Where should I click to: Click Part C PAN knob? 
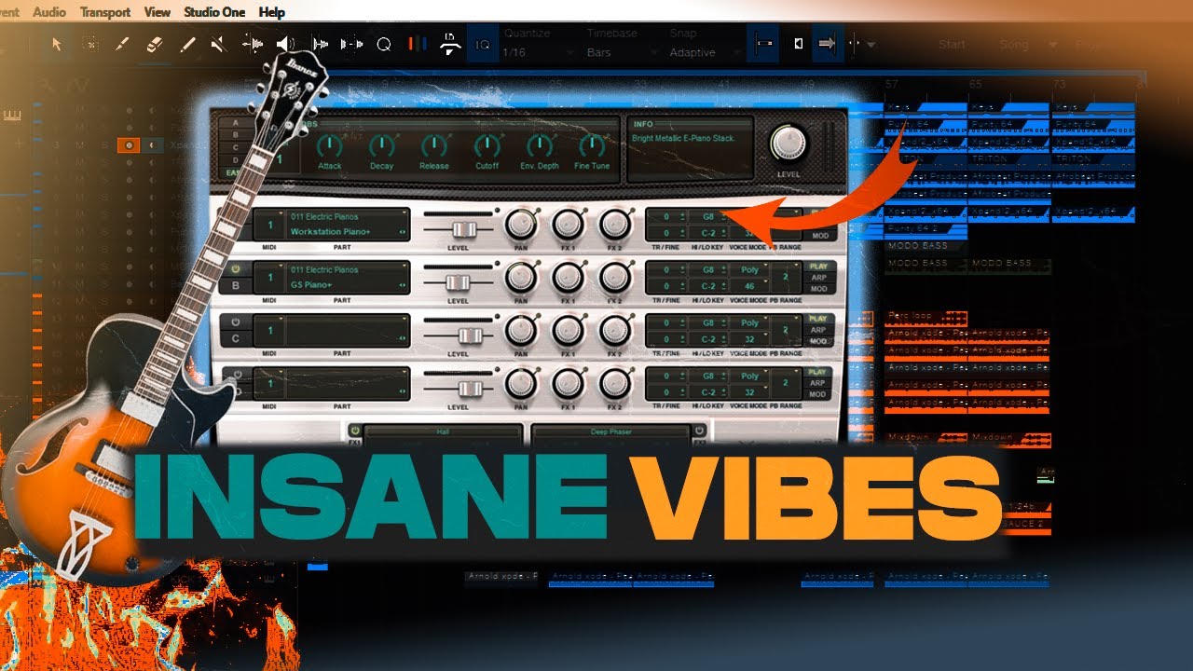521,331
